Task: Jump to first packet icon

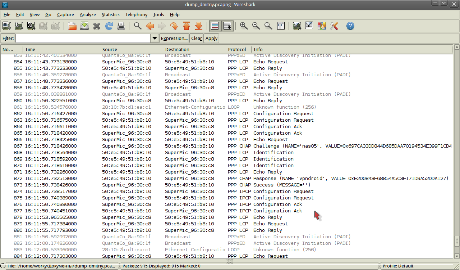Action: [187, 26]
